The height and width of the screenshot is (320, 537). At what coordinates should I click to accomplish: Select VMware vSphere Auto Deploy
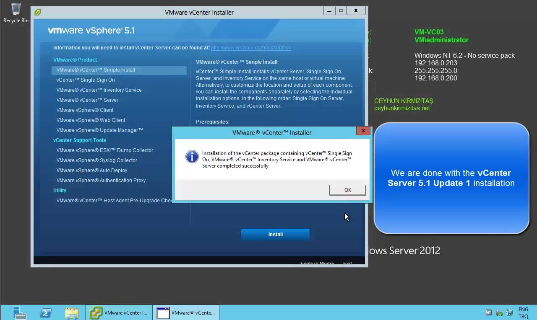[x=92, y=170]
